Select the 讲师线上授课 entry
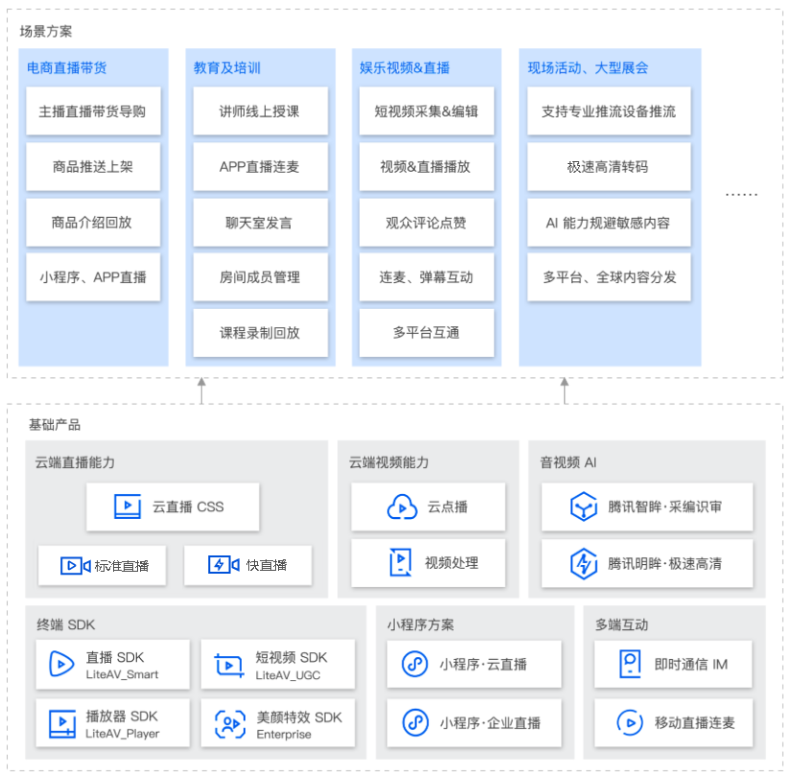The image size is (792, 778). click(261, 111)
